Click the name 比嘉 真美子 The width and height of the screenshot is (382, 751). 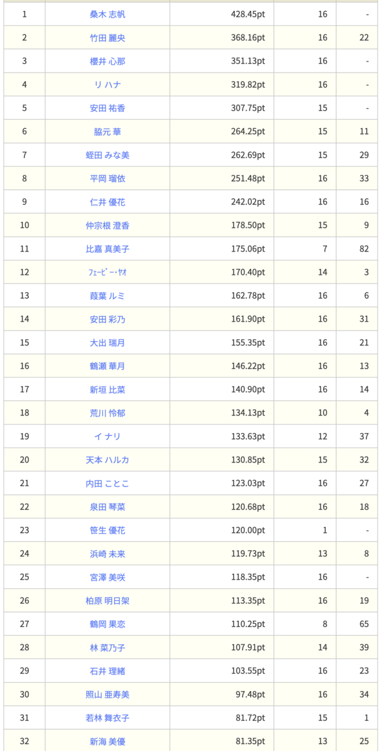pyautogui.click(x=107, y=249)
